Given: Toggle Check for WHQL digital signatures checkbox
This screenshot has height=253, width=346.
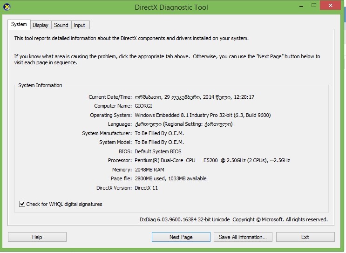Looking at the screenshot, I should click(x=22, y=204).
